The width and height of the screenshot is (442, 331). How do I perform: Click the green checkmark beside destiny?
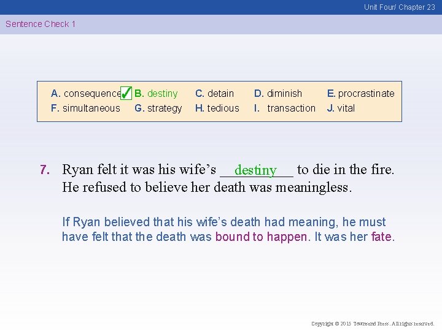point(126,93)
